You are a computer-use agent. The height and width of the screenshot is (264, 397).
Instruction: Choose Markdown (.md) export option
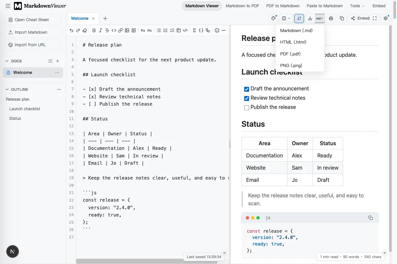(300, 30)
